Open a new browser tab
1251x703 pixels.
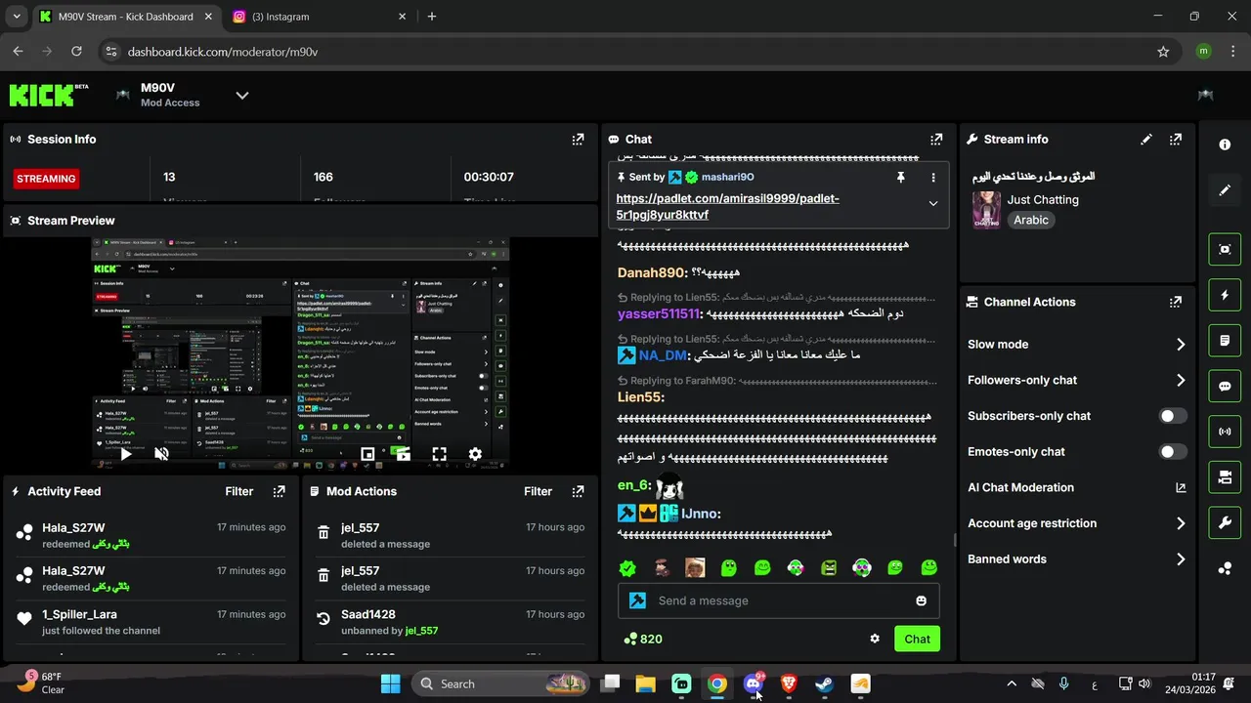click(432, 17)
